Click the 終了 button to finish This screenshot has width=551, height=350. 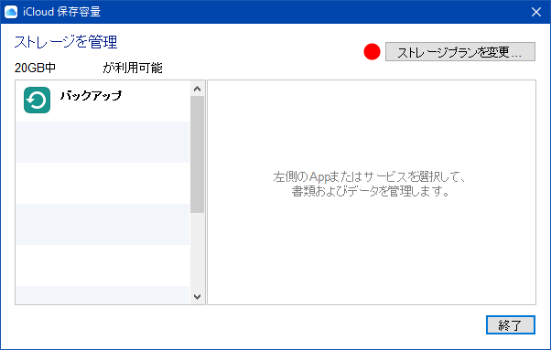click(x=510, y=325)
